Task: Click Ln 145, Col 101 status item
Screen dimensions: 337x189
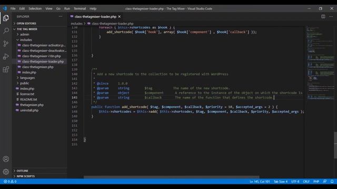Action: pyautogui.click(x=260, y=182)
